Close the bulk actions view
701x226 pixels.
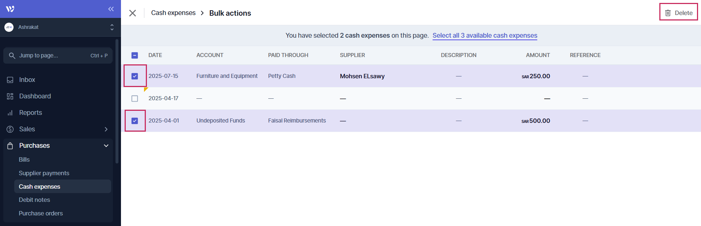(x=133, y=13)
